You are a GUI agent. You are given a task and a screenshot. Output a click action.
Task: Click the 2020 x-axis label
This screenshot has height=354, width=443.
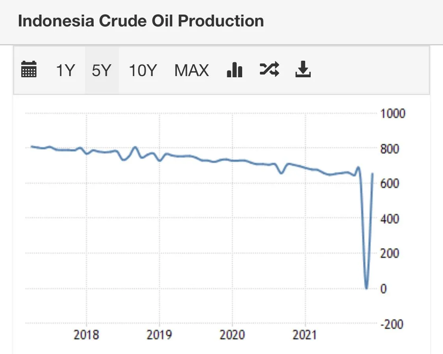[x=232, y=335]
